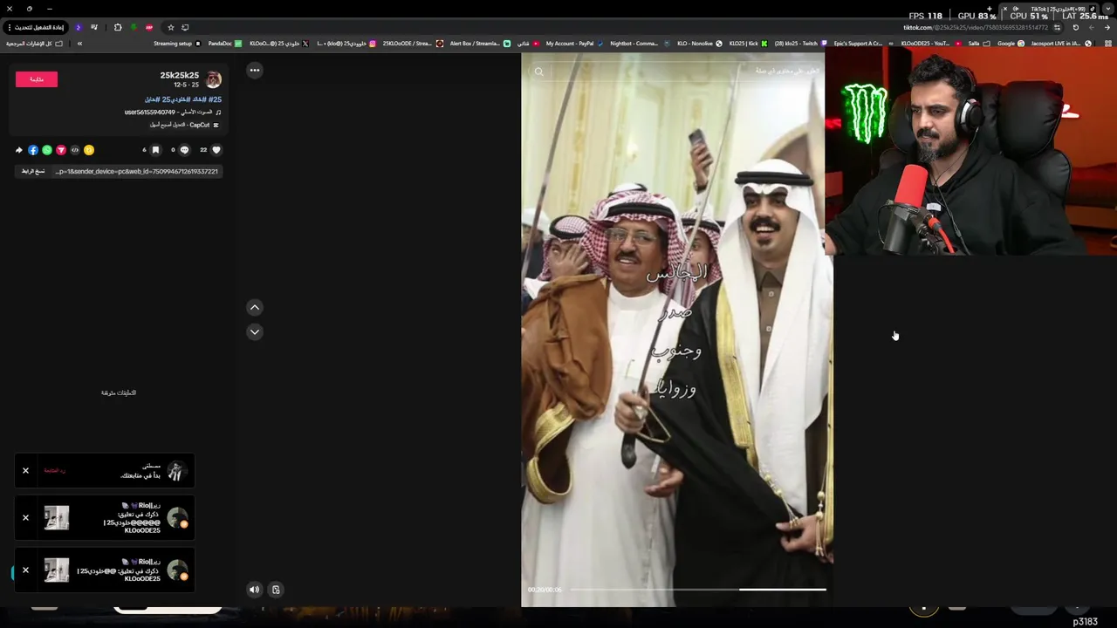Open the Salla bookmarks folder

(979, 44)
